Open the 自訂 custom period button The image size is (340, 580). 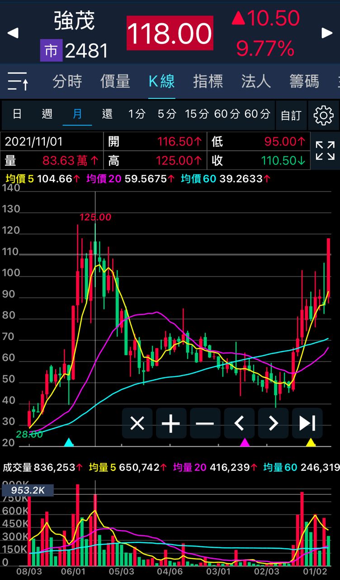(291, 115)
